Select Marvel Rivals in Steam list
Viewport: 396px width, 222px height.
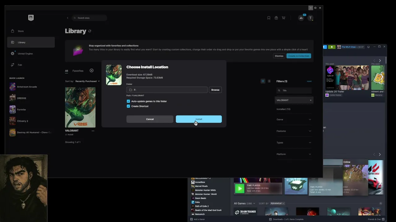point(201,186)
